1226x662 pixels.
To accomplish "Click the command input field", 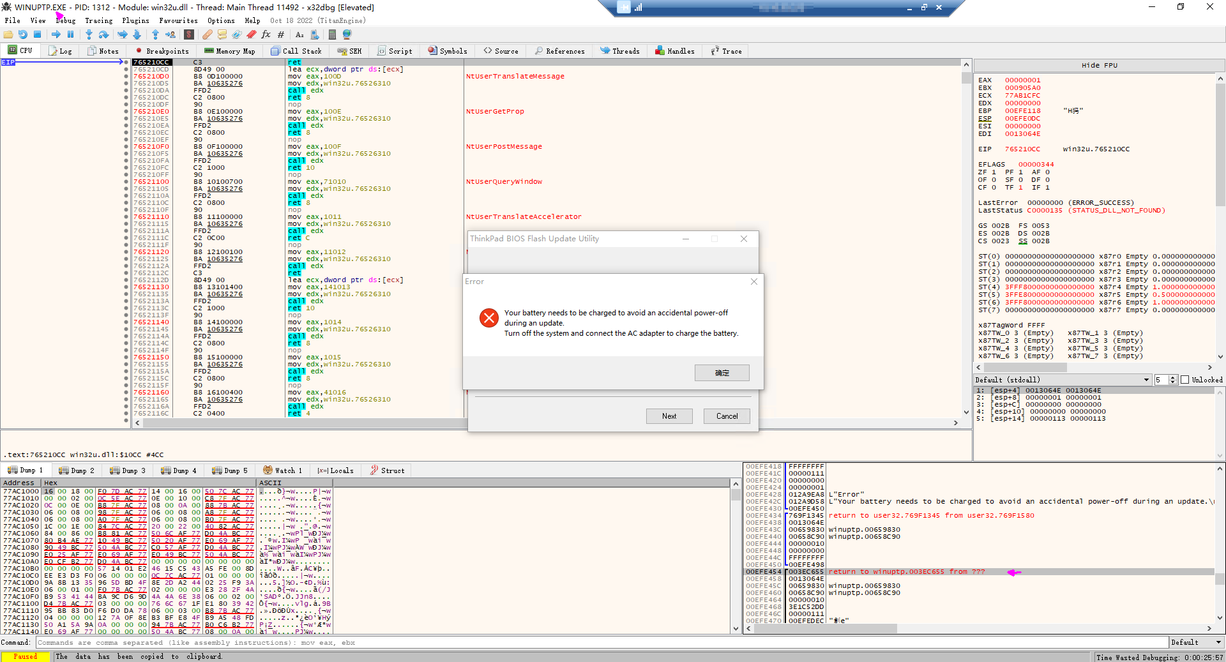I will [x=602, y=642].
